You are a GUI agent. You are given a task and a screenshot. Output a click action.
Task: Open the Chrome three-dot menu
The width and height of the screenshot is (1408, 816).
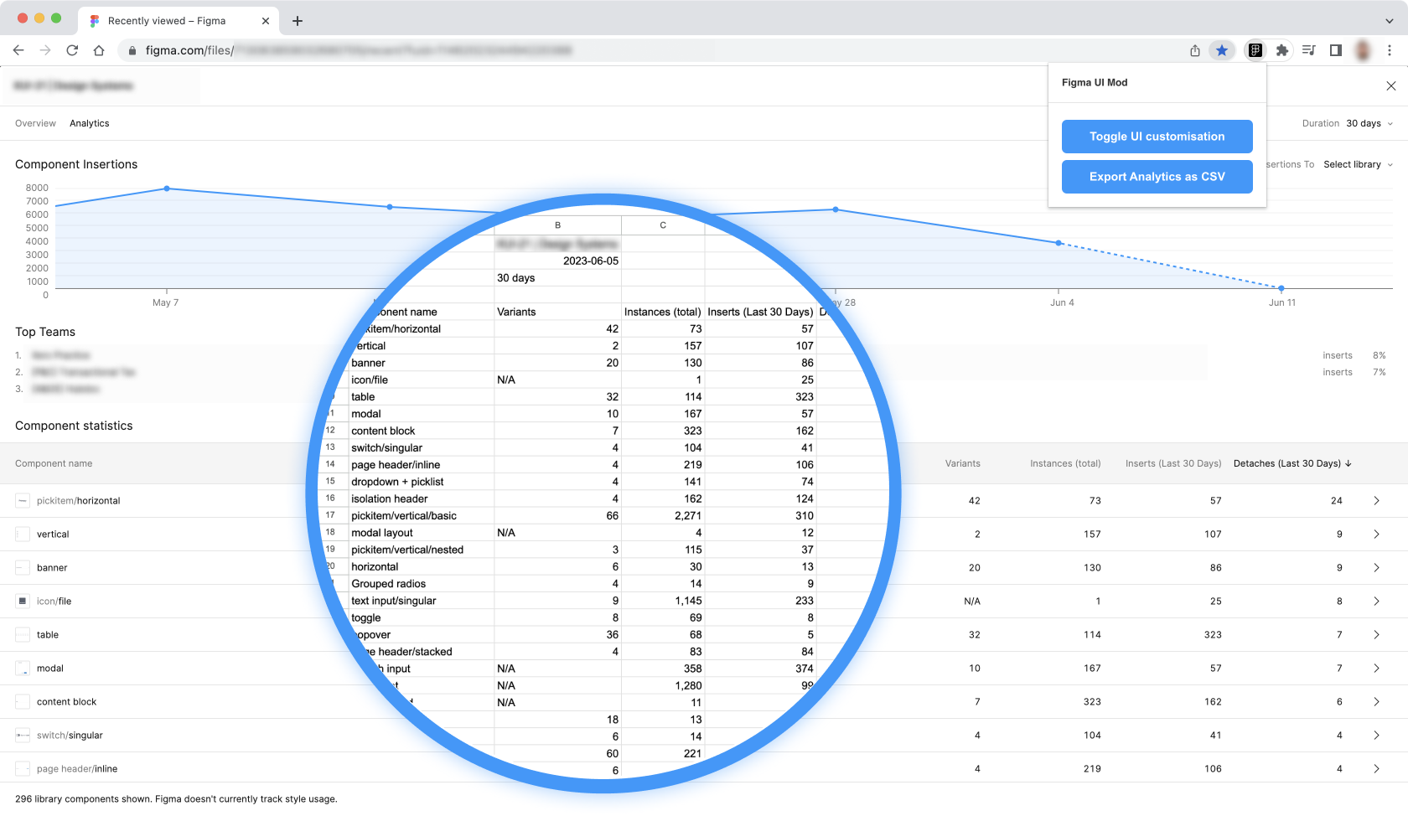[x=1390, y=50]
